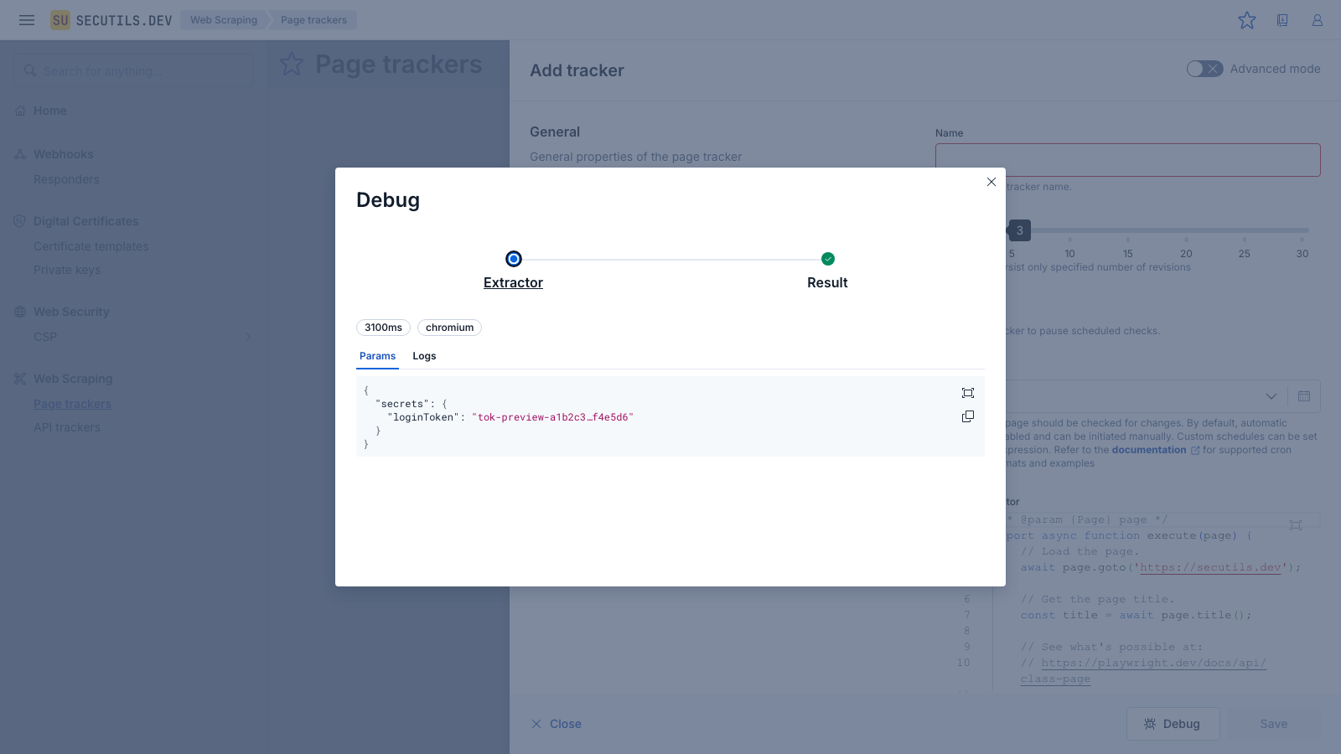Expand the CSP section chevron in the sidebar
The image size is (1341, 754).
[247, 337]
